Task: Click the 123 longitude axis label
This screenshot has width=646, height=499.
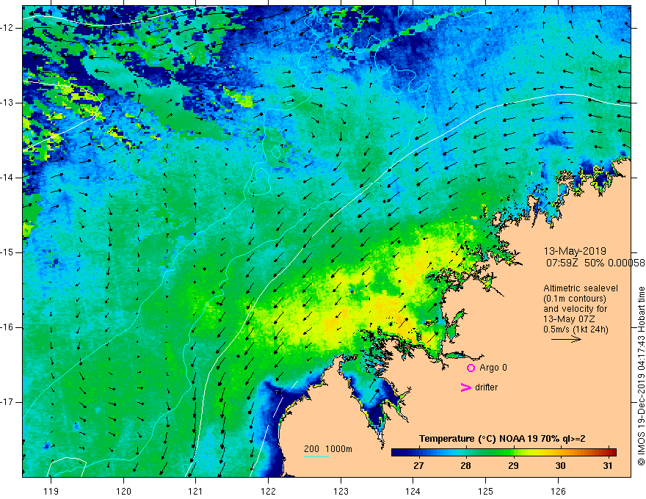Action: [x=341, y=491]
